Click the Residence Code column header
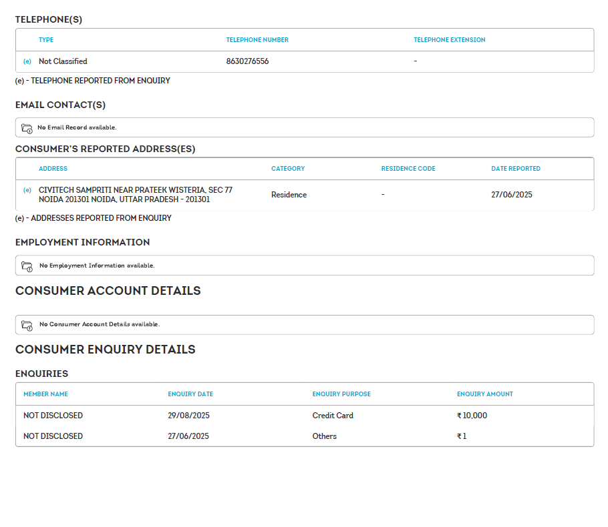This screenshot has height=527, width=608. [x=408, y=169]
